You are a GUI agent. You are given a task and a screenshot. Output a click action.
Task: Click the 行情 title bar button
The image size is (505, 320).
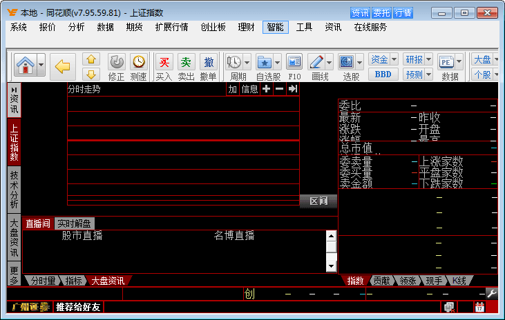[403, 13]
